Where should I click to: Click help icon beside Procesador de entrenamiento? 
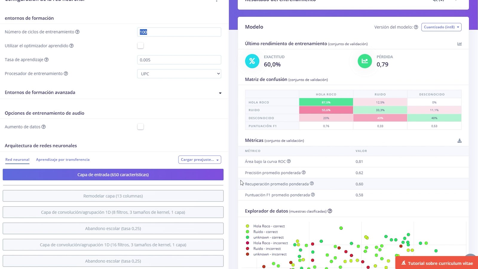tap(66, 74)
